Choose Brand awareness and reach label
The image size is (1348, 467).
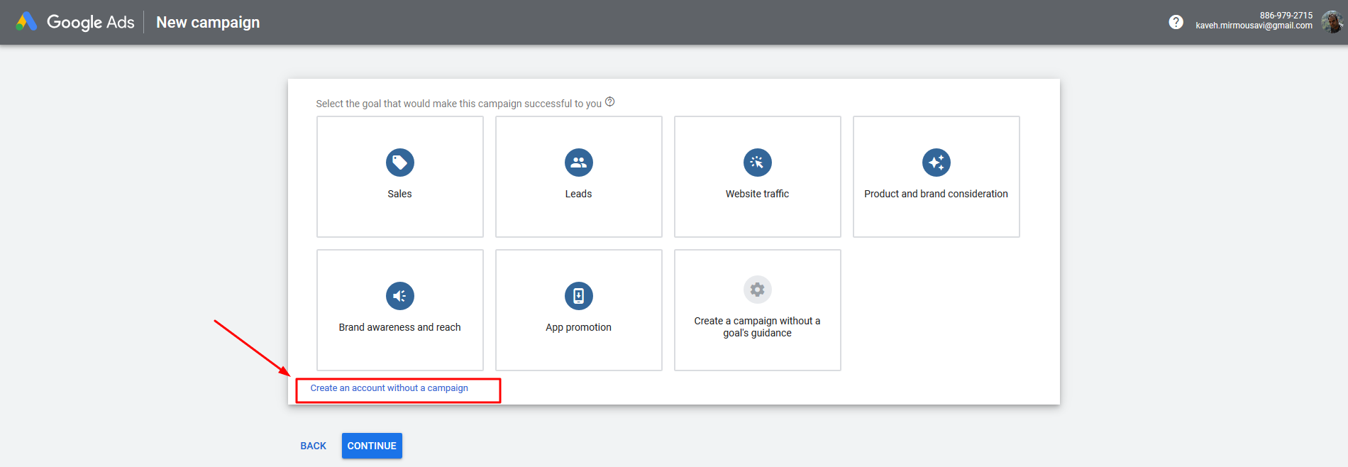[x=400, y=327]
